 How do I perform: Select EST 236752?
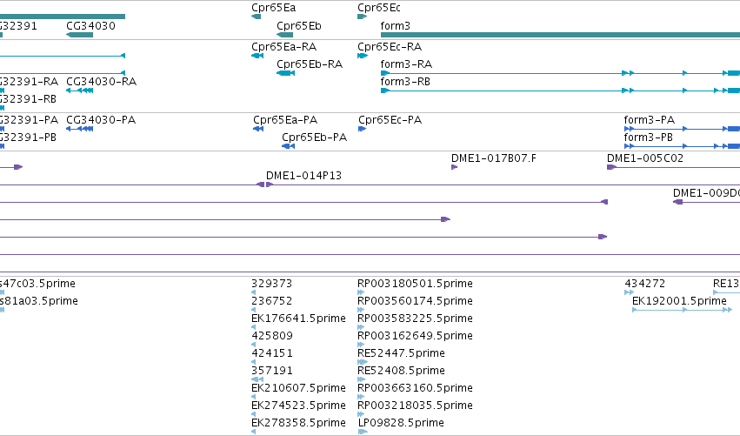pyautogui.click(x=272, y=301)
